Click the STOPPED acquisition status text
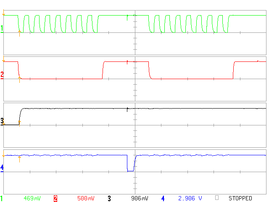Screen dimensions: 269x202 point(240,198)
